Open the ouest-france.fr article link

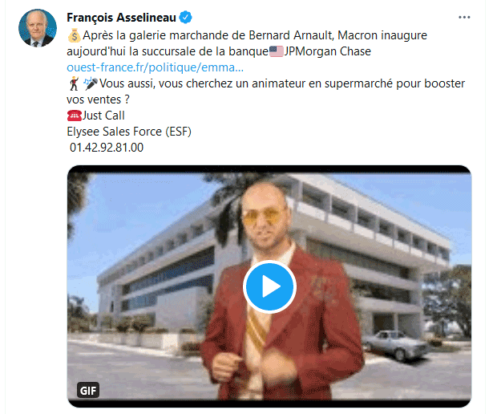tap(155, 67)
